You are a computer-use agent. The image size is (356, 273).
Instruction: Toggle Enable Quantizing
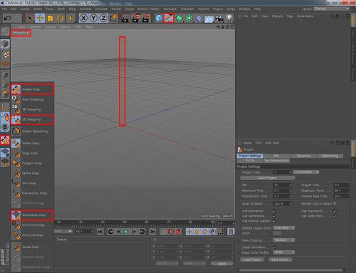[x=32, y=131]
